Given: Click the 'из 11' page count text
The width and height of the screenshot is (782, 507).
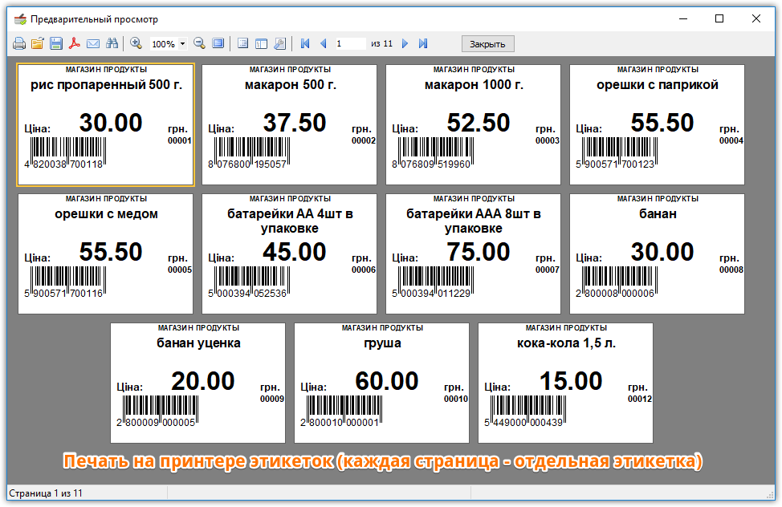Looking at the screenshot, I should click(381, 44).
